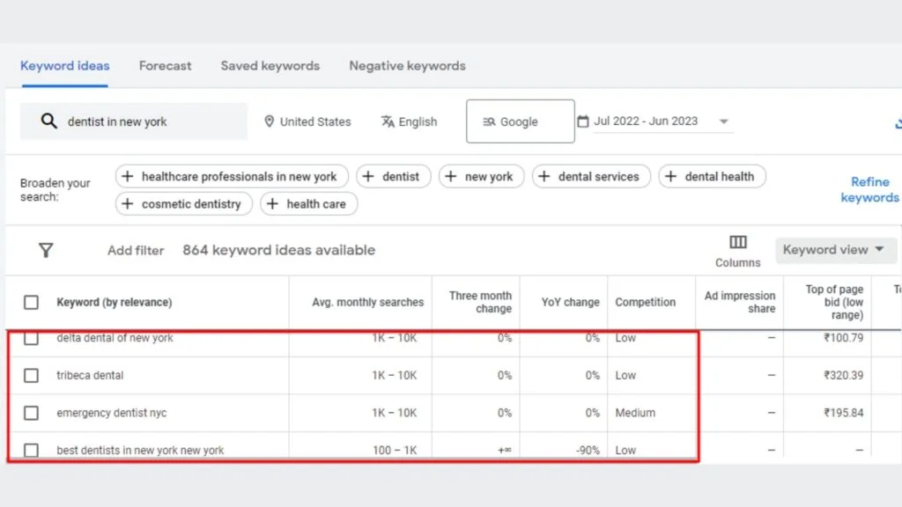The width and height of the screenshot is (902, 507).
Task: Click the search magnifier icon
Action: [x=49, y=121]
